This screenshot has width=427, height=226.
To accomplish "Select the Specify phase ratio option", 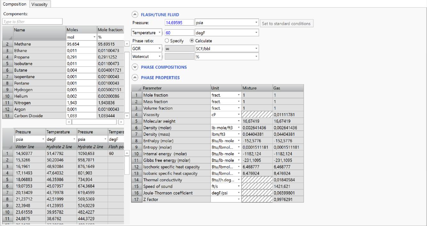I will pyautogui.click(x=167, y=41).
